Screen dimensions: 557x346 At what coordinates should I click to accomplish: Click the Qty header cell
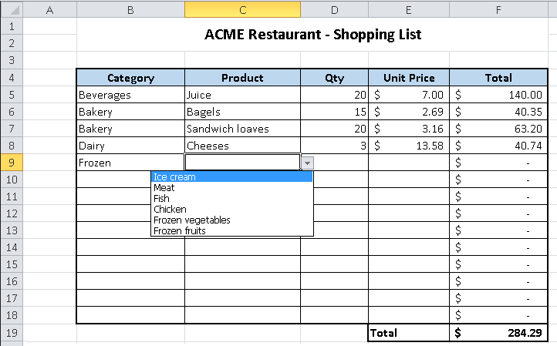pyautogui.click(x=335, y=78)
